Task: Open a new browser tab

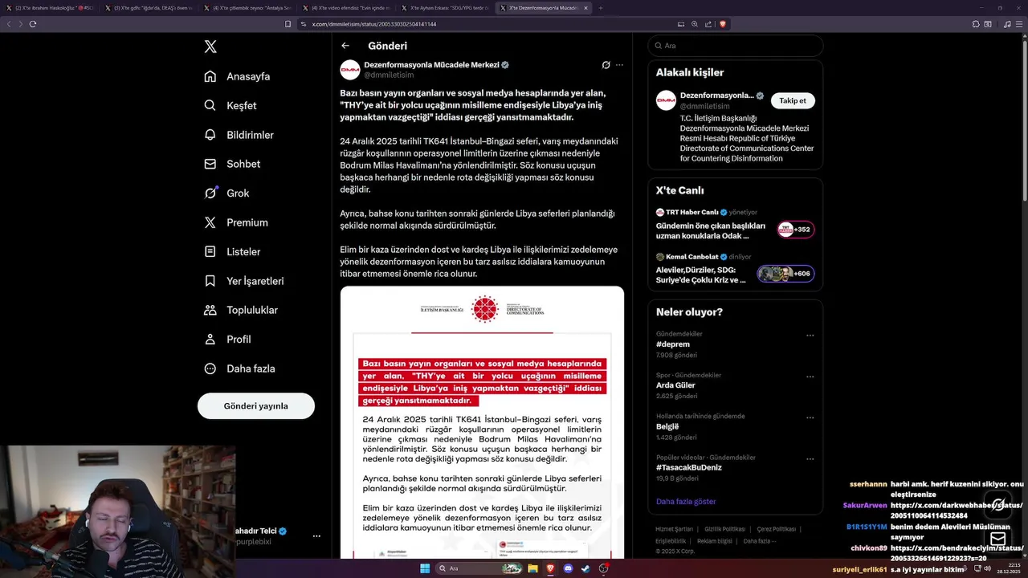Action: (x=601, y=8)
